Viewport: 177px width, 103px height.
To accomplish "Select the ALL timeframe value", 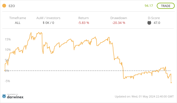I will (x=18, y=23).
